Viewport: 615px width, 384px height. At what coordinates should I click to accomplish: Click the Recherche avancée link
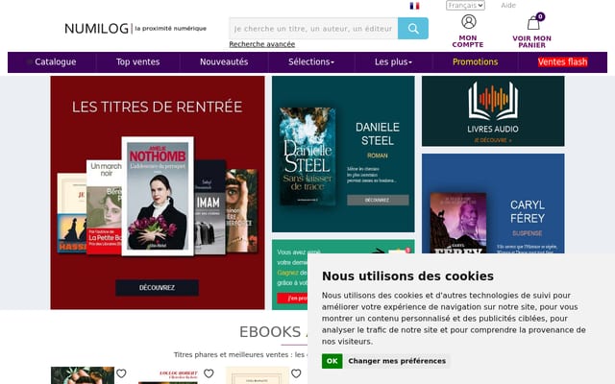262,44
